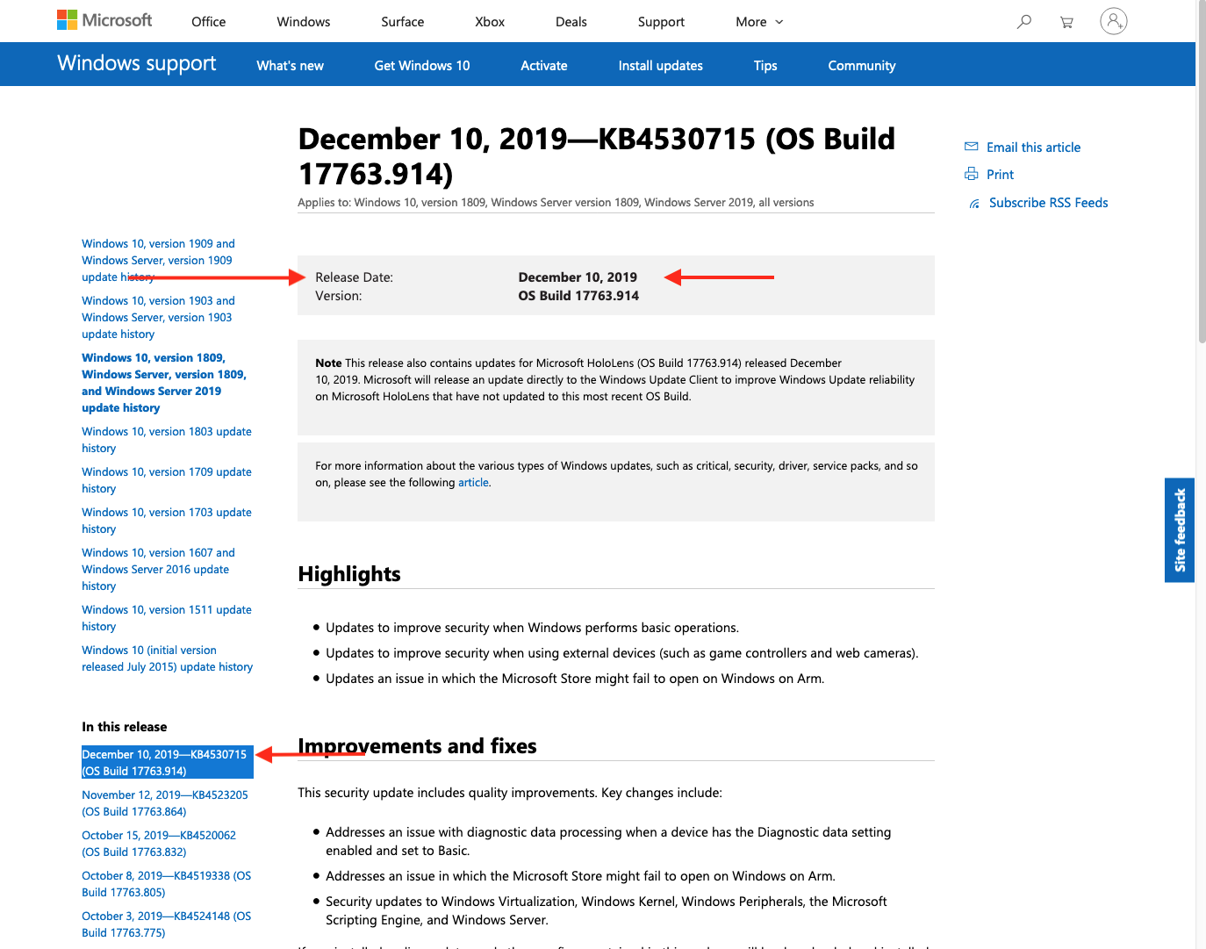The width and height of the screenshot is (1206, 949).
Task: Open the Community tab
Action: coord(862,66)
